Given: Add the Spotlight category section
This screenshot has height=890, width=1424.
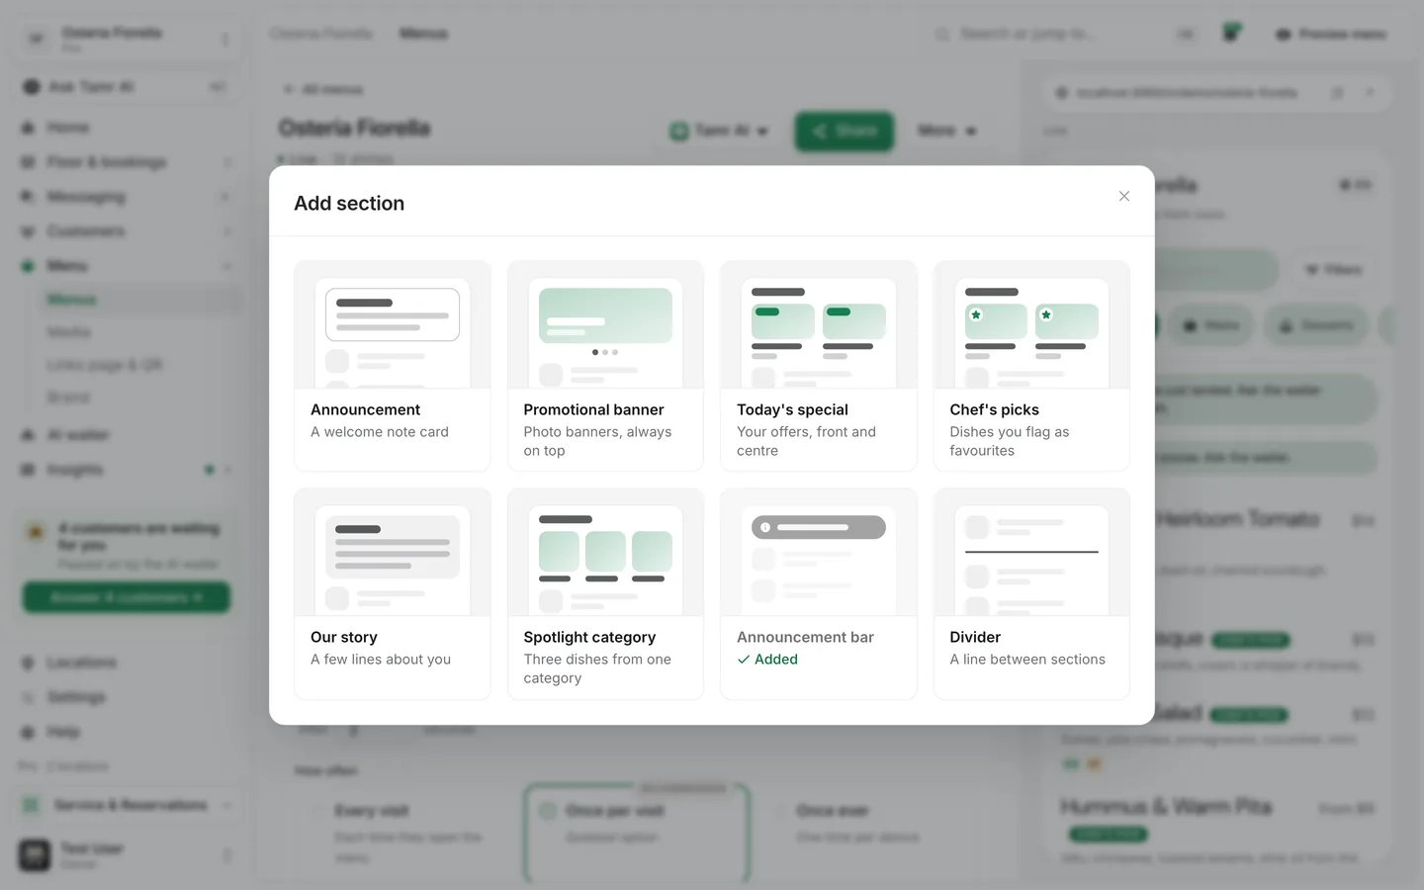Looking at the screenshot, I should point(605,593).
